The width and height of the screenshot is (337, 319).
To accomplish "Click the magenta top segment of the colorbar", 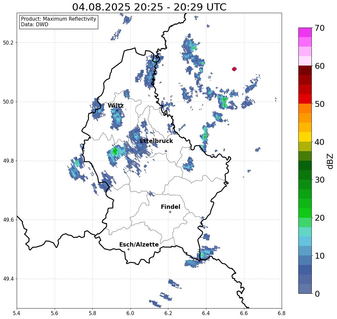I will [x=305, y=32].
